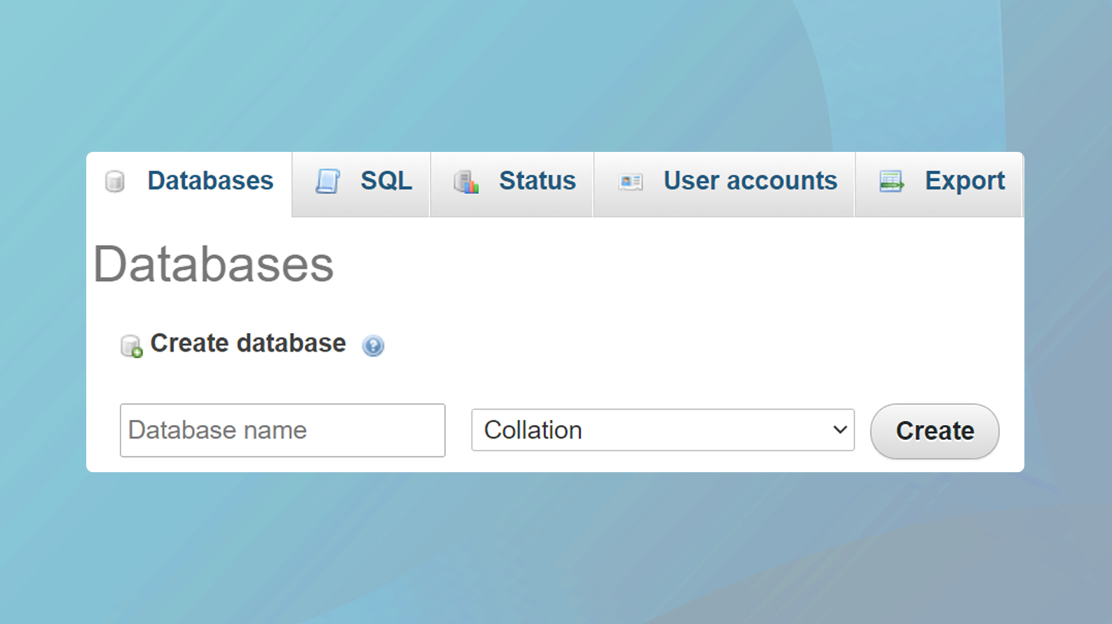Click the database cylinder icon on Databases tab
Screen dimensions: 1112x624
coord(115,182)
